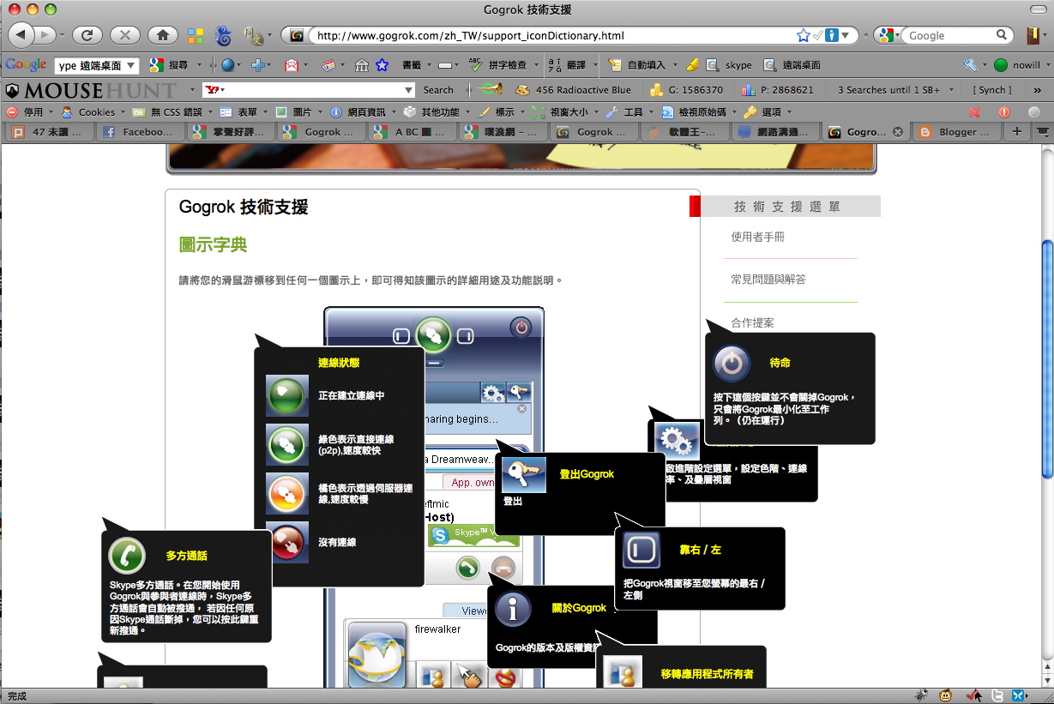Open the 書籤 bookmarks dropdown in the Google toolbar
The width and height of the screenshot is (1054, 704).
[x=417, y=65]
